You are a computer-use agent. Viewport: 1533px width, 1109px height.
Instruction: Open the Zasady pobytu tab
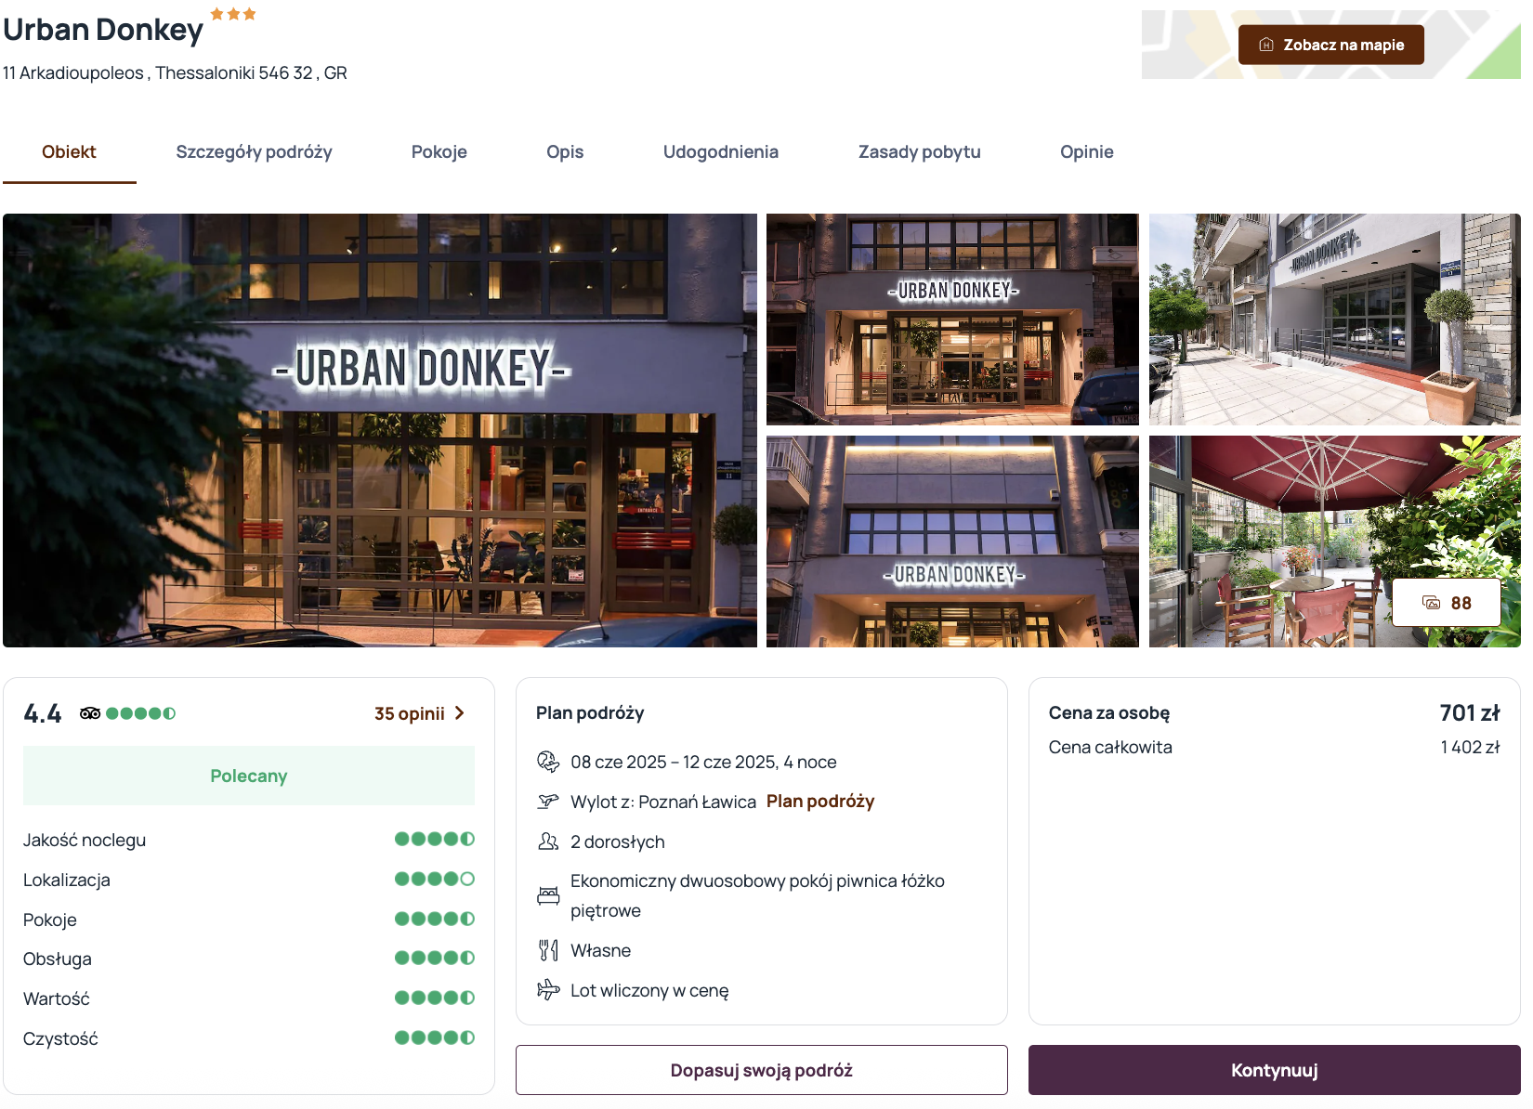point(920,152)
